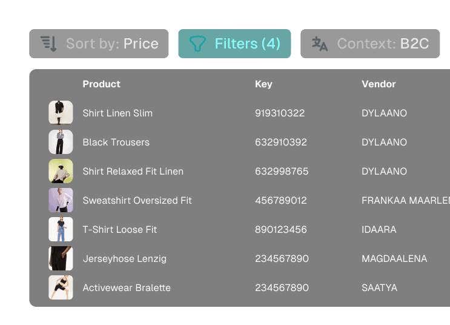The width and height of the screenshot is (450, 325).
Task: View the Sweatshirt Oversized Fit thumbnail
Action: coord(61,200)
